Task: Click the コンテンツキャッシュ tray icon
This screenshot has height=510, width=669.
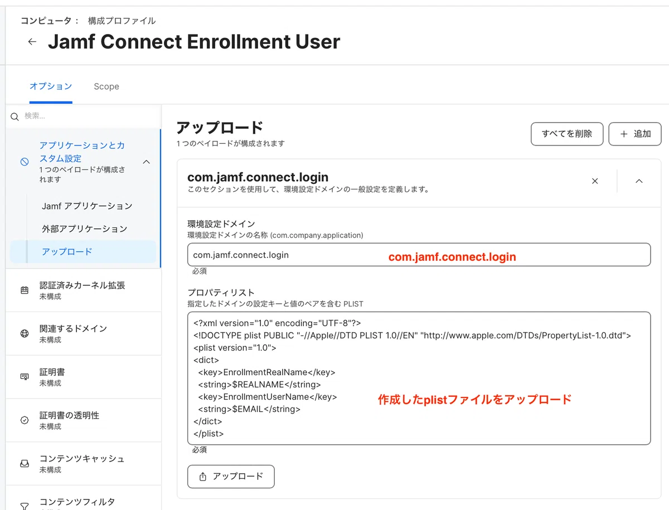Action: (x=25, y=464)
